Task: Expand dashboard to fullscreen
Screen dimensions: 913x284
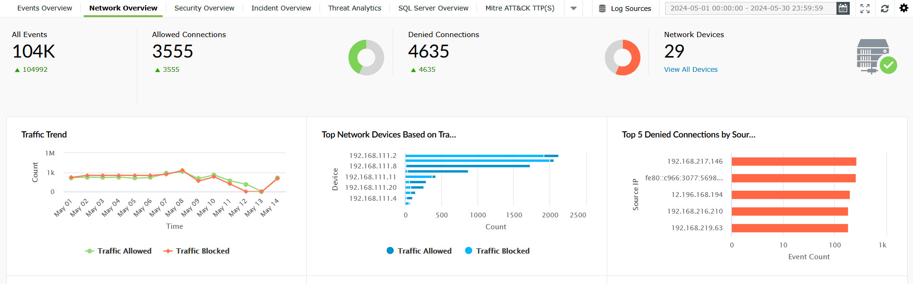Action: 865,8
